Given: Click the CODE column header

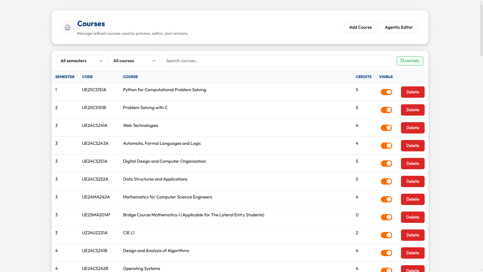Looking at the screenshot, I should tap(87, 77).
